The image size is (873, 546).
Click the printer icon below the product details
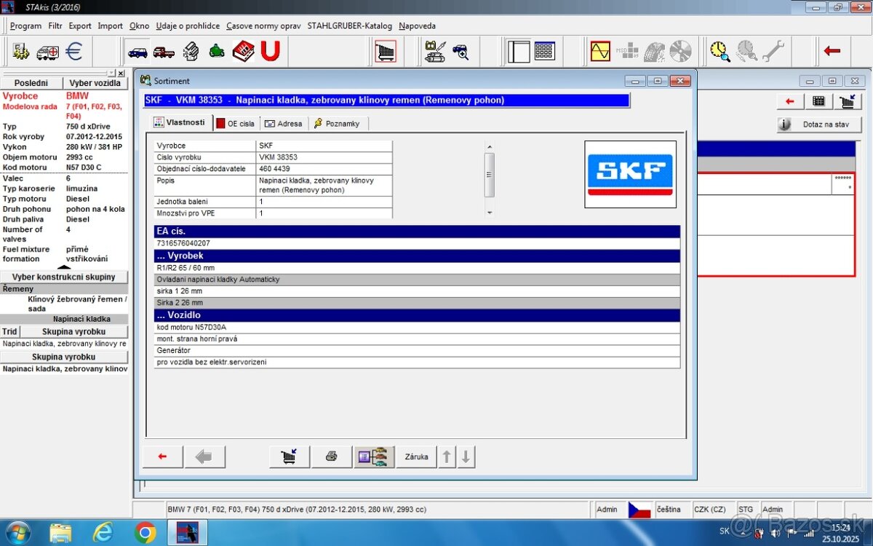[331, 456]
